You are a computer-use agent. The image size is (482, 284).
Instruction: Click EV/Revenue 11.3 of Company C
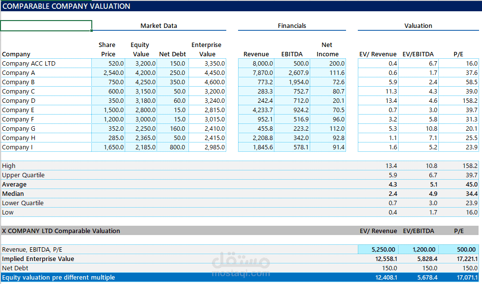click(378, 92)
